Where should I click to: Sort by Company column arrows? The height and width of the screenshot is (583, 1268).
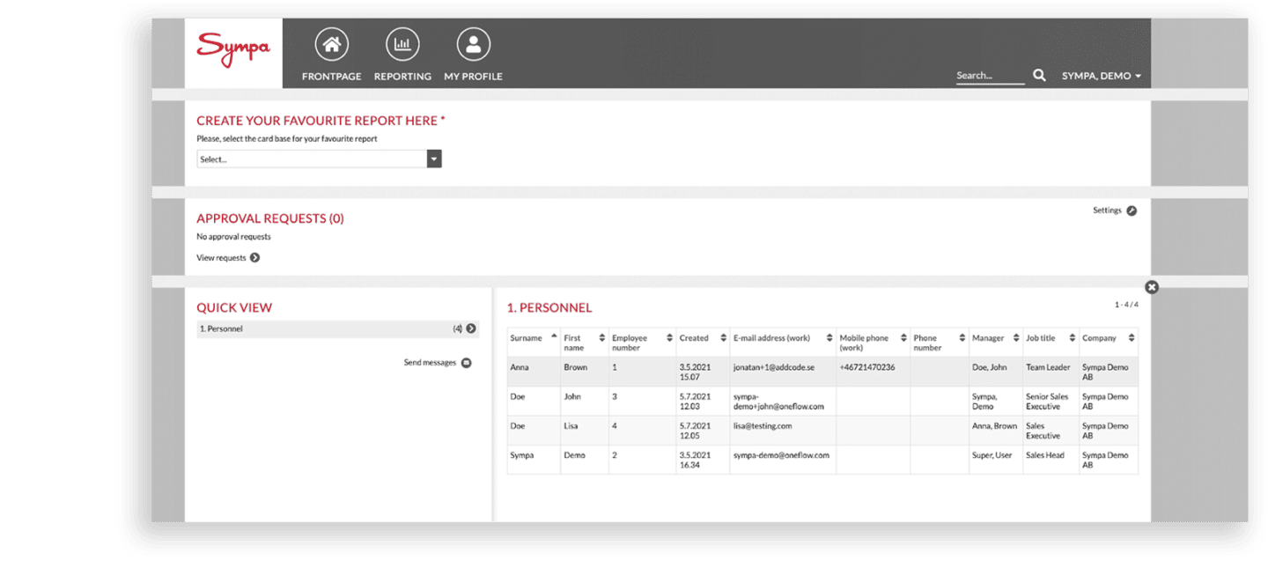1132,338
